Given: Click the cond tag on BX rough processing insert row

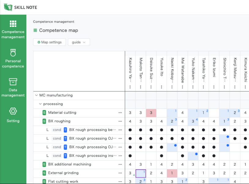Looking at the screenshot, I should [x=57, y=156].
